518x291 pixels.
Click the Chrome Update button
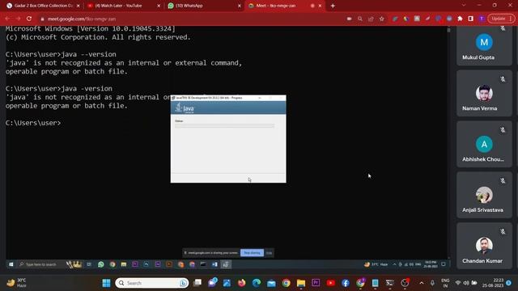pyautogui.click(x=501, y=19)
